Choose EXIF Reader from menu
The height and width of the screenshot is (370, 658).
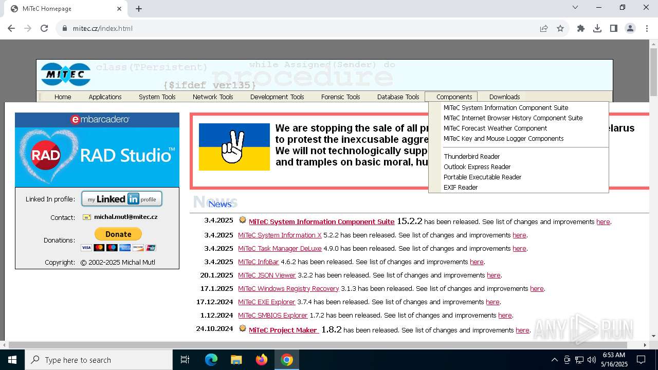(x=461, y=188)
